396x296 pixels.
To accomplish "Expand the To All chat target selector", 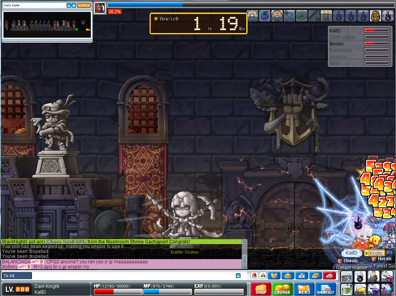I will tap(17, 276).
